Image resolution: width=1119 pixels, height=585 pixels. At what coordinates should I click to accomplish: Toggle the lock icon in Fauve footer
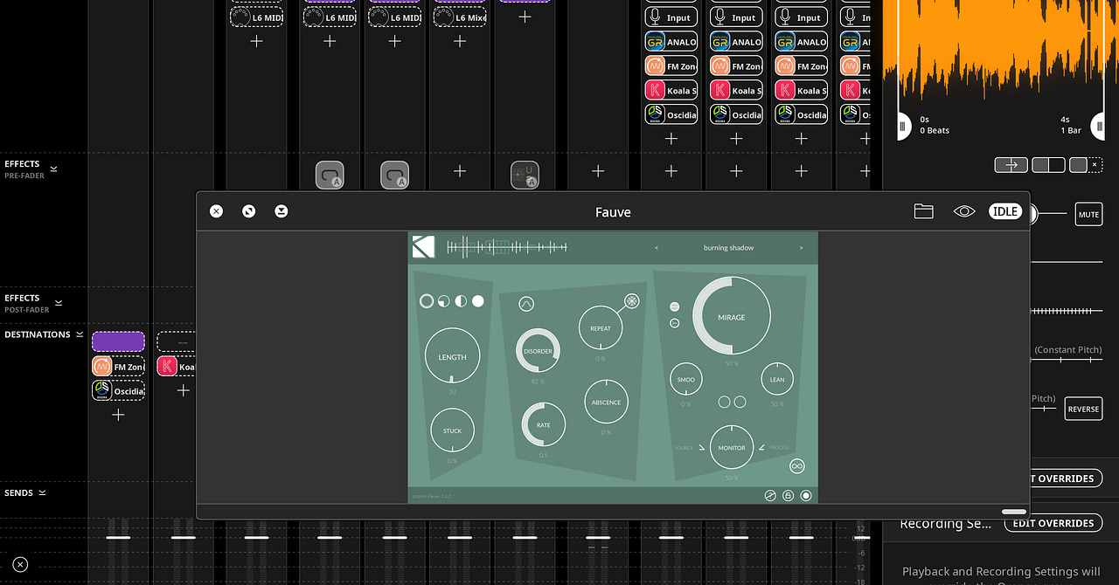click(x=788, y=495)
